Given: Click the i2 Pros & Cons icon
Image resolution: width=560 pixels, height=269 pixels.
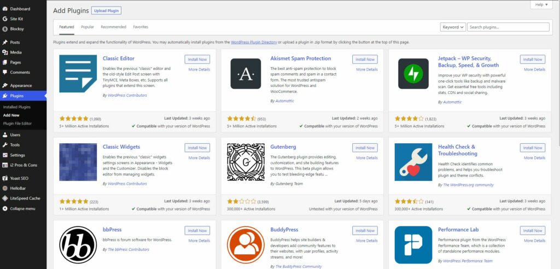Looking at the screenshot, I should point(5,165).
